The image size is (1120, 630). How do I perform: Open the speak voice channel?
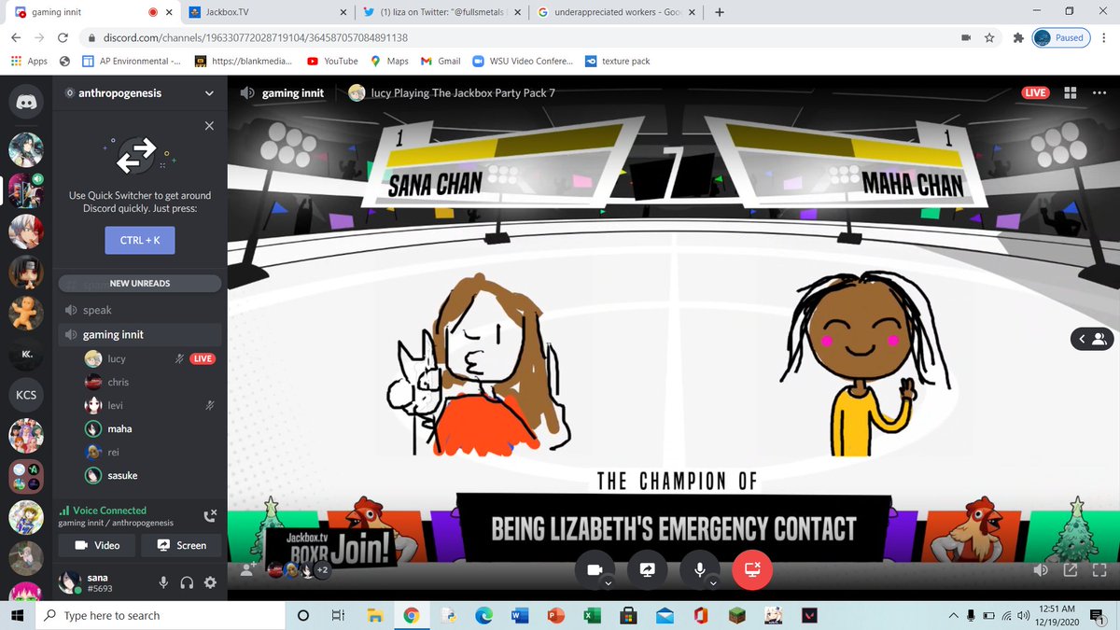[139, 310]
